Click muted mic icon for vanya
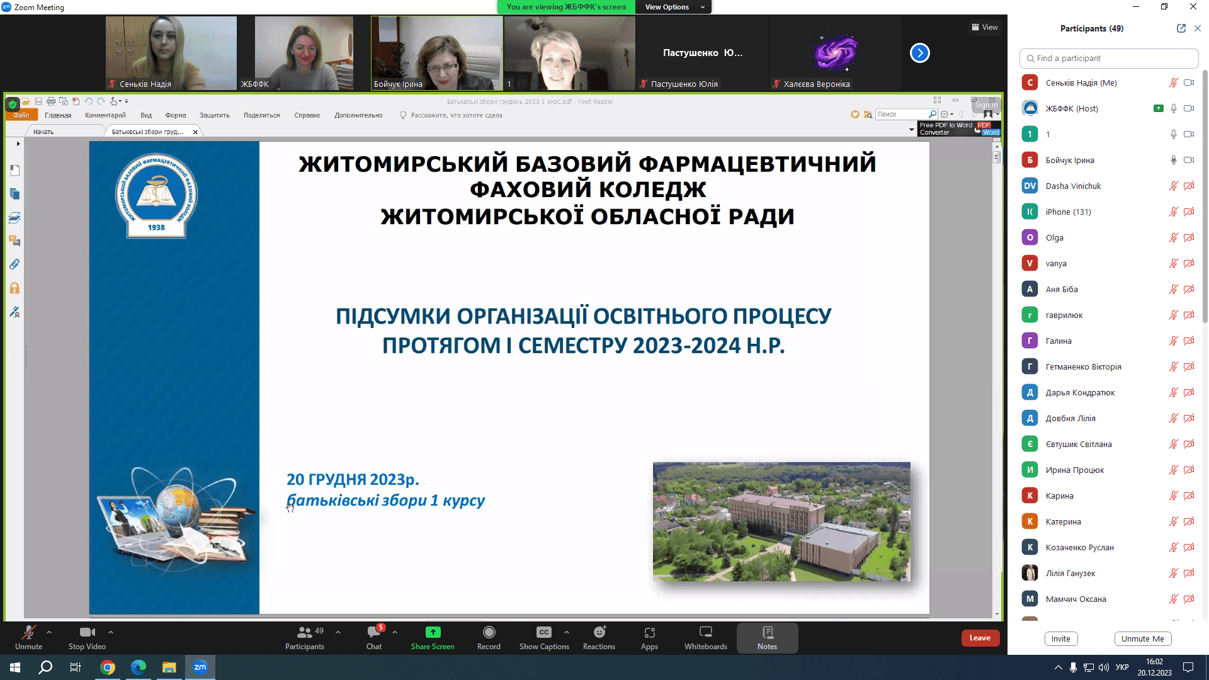1209x680 pixels. (1174, 263)
